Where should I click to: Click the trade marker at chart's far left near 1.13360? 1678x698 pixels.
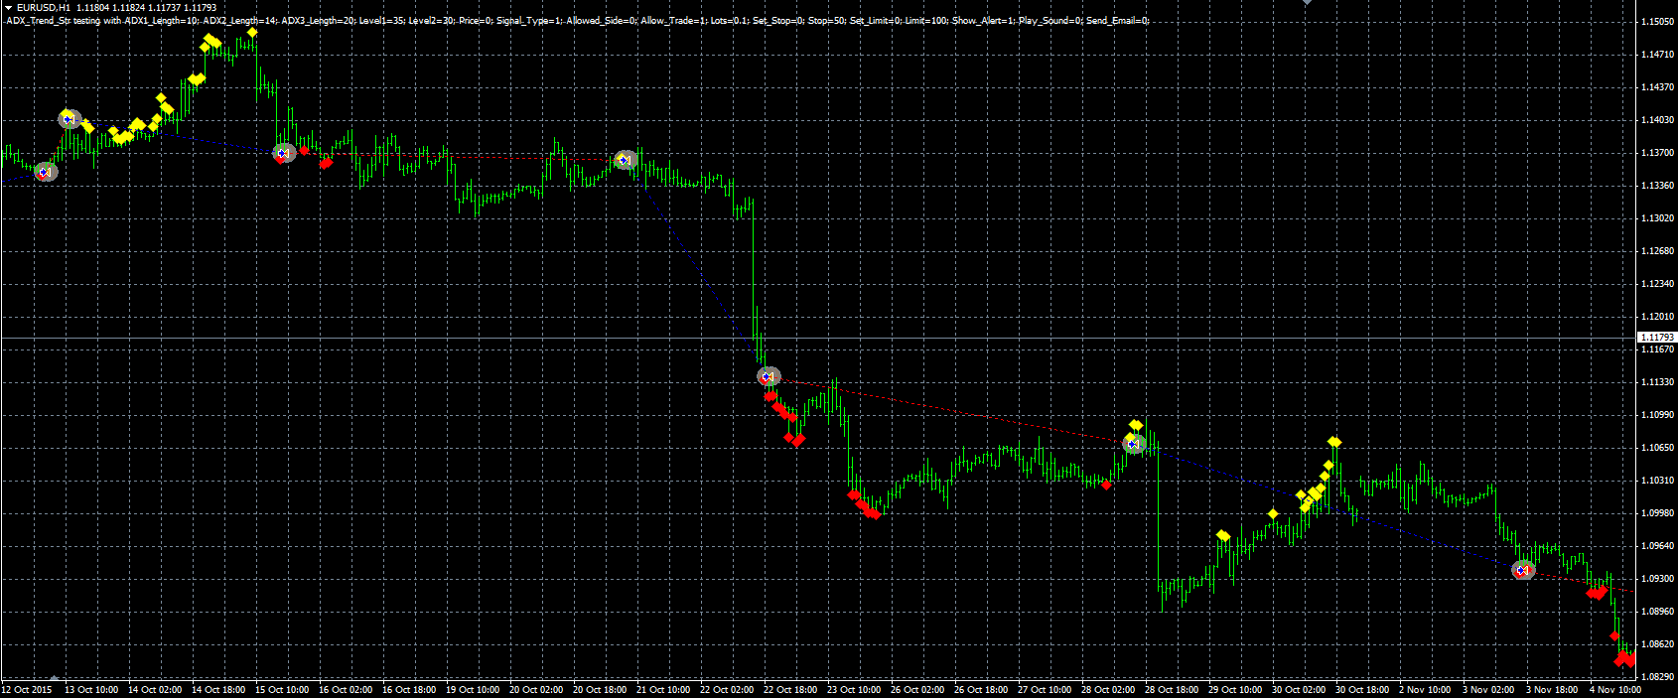[46, 172]
